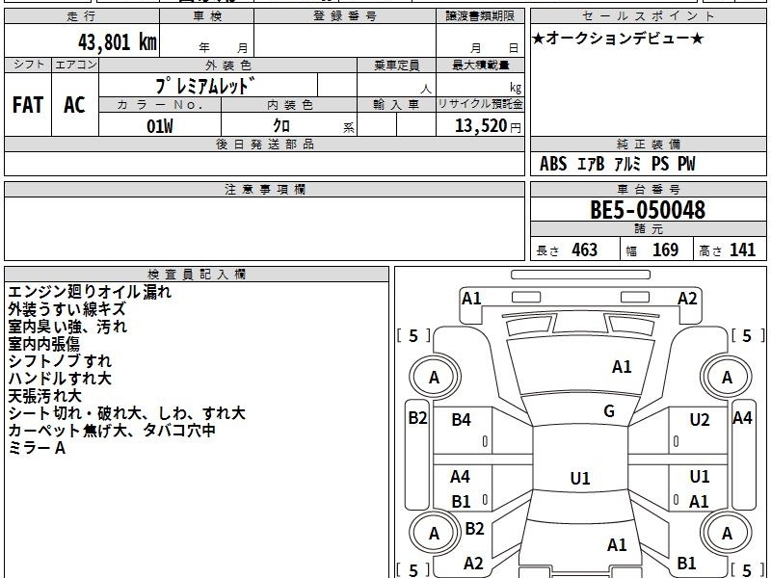Select the 登録番号 header
Screen dimensions: 771x578
pyautogui.click(x=345, y=15)
